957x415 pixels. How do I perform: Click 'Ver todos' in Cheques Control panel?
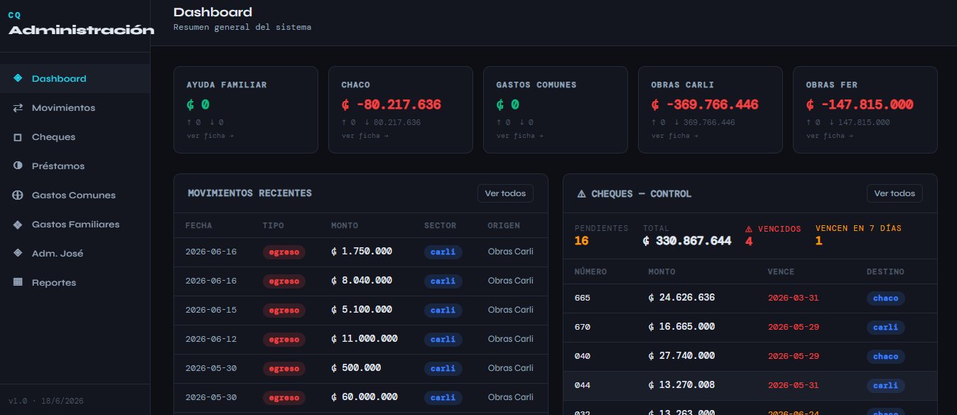click(x=894, y=193)
